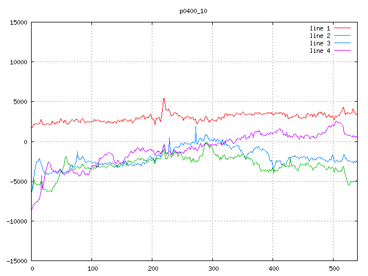The height and width of the screenshot is (276, 368).
Task: Click the purple legend sample for line 4
Action: pyautogui.click(x=342, y=51)
